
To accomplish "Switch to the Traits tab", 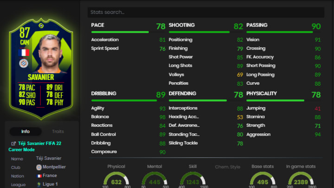I will point(58,131).
